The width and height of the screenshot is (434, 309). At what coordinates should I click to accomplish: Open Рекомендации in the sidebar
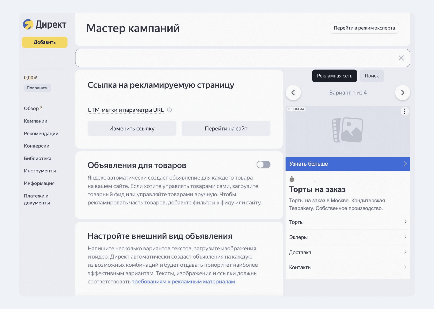click(41, 134)
